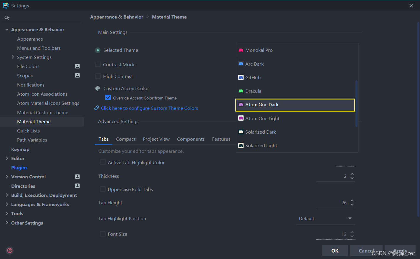
Task: Click the File Colors project-level icon
Action: pyautogui.click(x=77, y=66)
